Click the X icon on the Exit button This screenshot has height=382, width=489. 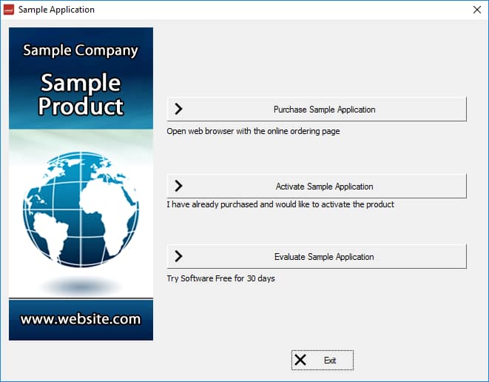300,360
